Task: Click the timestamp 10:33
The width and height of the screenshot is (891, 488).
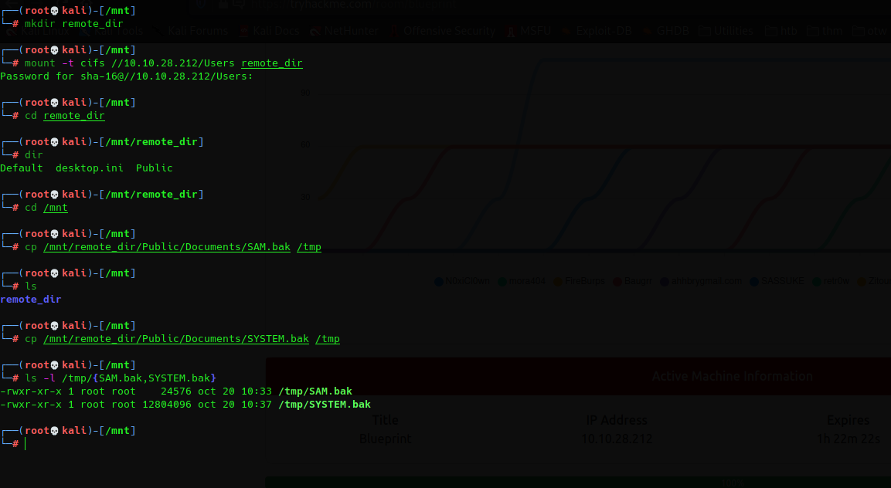Action: pyautogui.click(x=257, y=391)
